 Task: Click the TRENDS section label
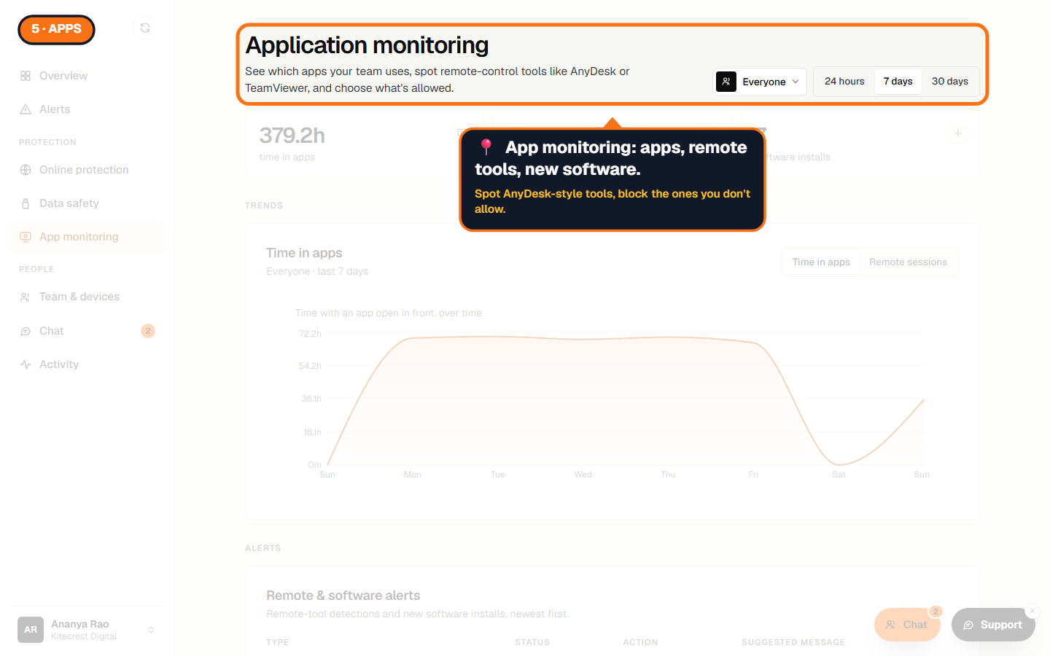point(264,206)
